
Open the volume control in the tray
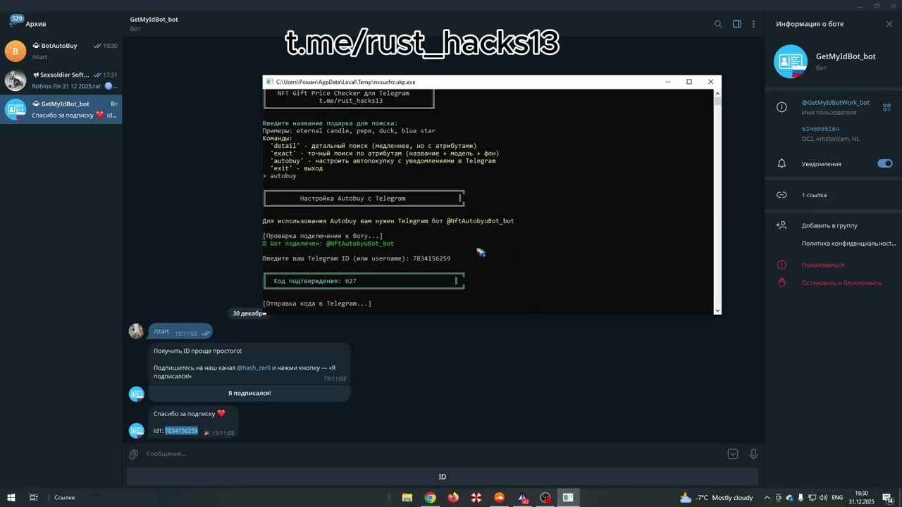823,497
